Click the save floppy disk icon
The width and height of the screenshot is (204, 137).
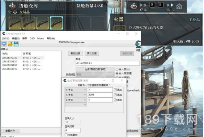click(x=16, y=44)
